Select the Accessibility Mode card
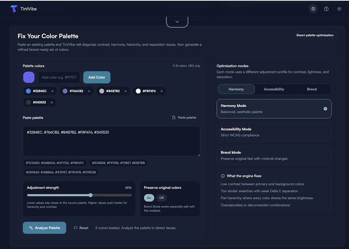The width and height of the screenshot is (349, 249). click(274, 132)
